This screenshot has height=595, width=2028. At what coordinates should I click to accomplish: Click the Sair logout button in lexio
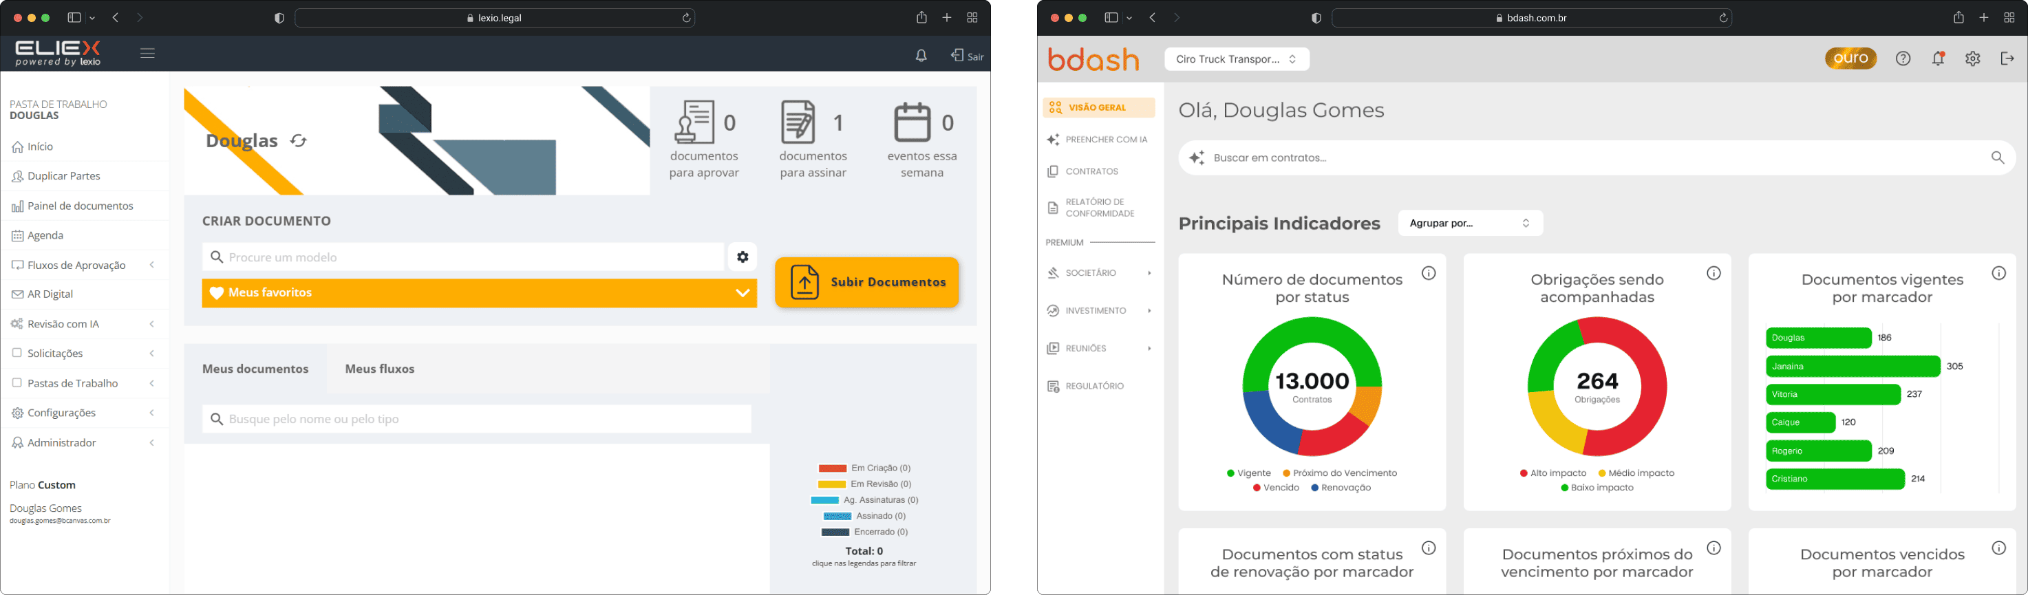click(x=967, y=56)
